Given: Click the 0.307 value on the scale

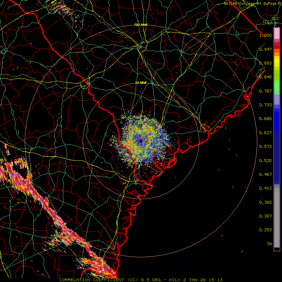Looking at the screenshot, I should pos(265,216).
